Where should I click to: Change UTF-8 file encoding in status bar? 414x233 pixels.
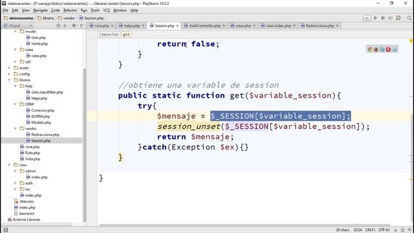coord(384,230)
